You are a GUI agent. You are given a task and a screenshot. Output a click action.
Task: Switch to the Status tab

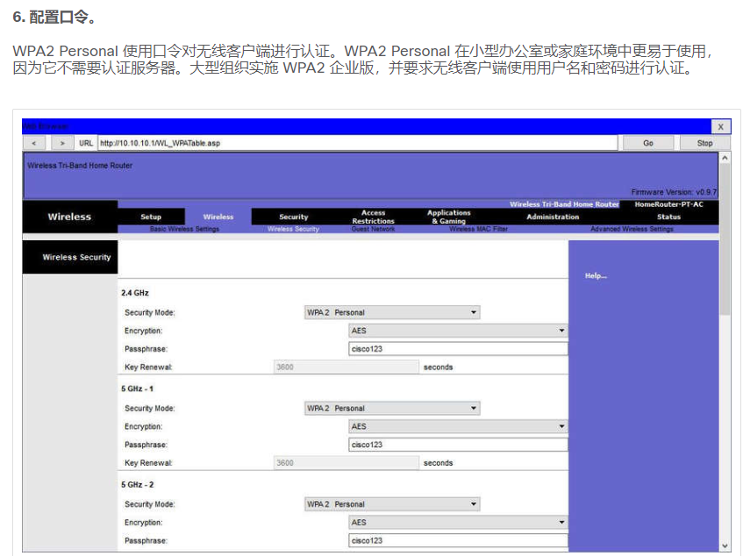(668, 217)
